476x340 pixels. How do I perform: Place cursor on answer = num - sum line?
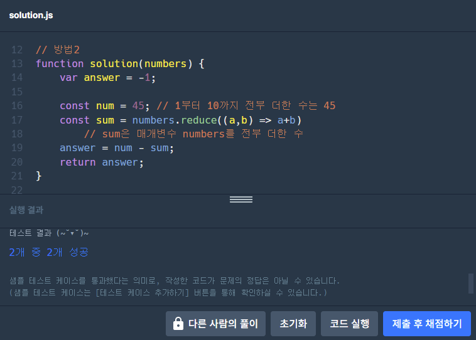pyautogui.click(x=117, y=147)
